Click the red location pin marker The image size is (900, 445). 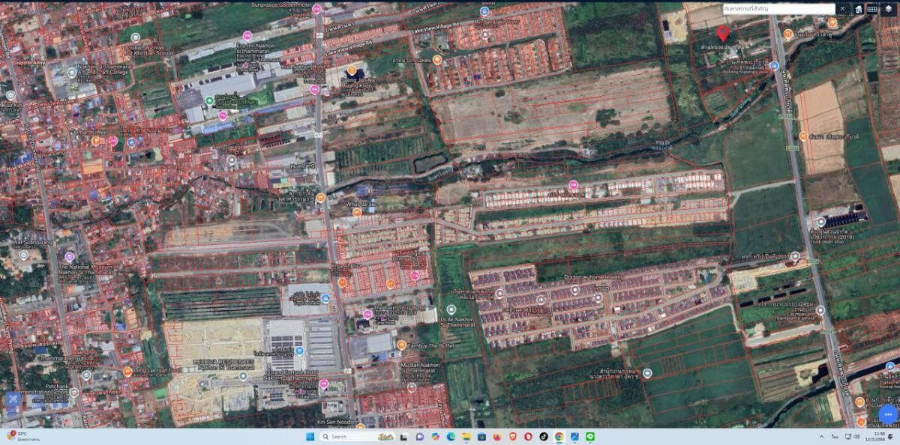723,33
